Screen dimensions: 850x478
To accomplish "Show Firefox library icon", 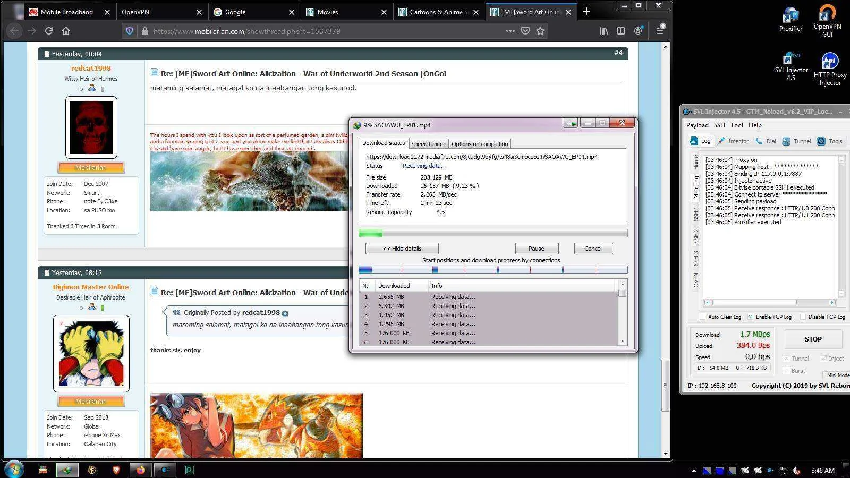I will [604, 31].
